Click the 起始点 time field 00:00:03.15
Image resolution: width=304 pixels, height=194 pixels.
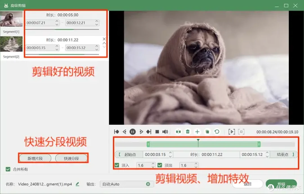[158, 154]
